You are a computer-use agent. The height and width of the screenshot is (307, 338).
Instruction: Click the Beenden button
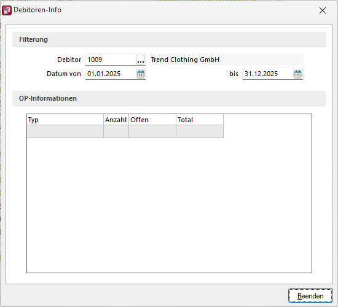tap(310, 295)
